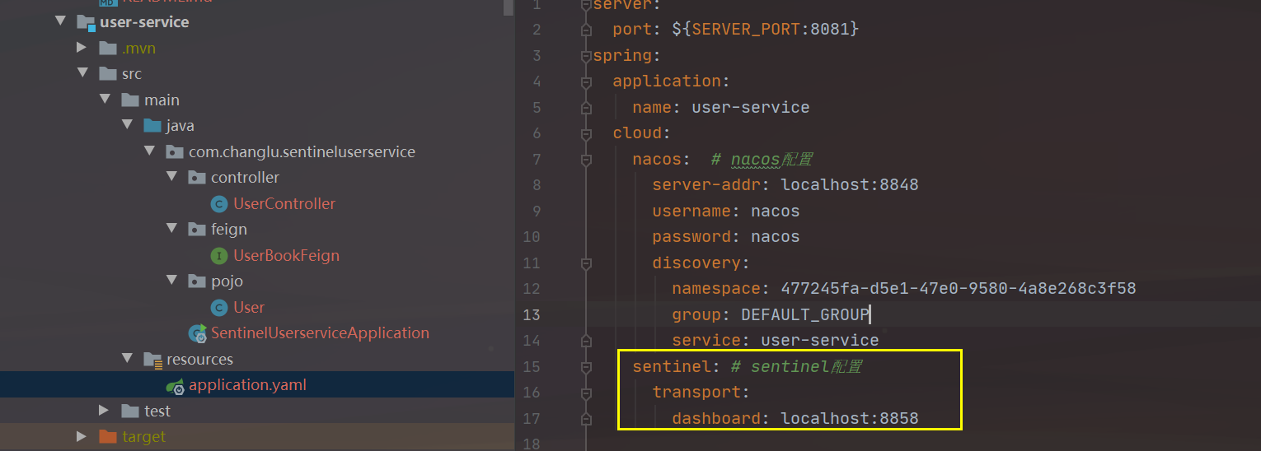The width and height of the screenshot is (1261, 451).
Task: Collapse the user-service module node
Action: coord(60,21)
